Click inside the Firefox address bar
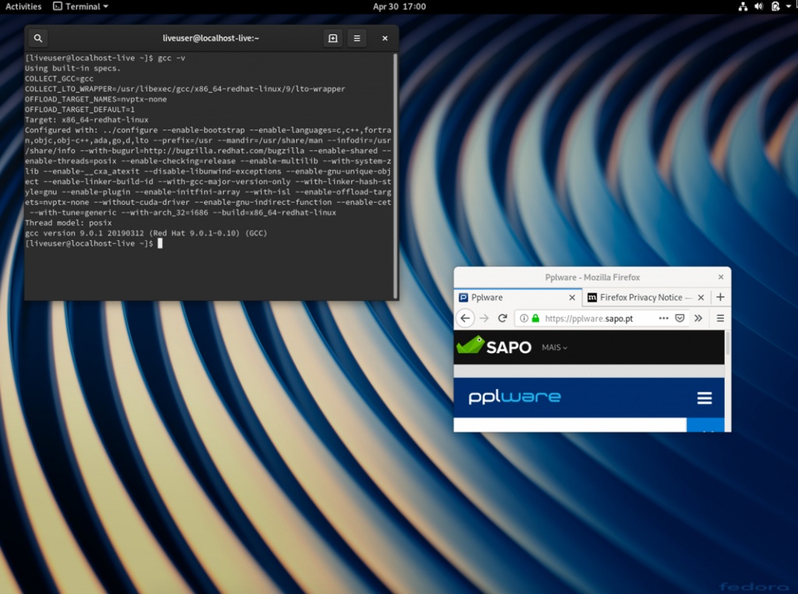This screenshot has height=594, width=798. click(592, 318)
